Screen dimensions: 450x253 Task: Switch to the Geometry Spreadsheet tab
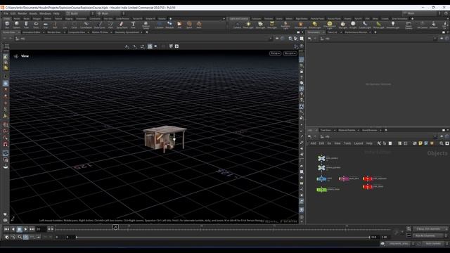[127, 32]
